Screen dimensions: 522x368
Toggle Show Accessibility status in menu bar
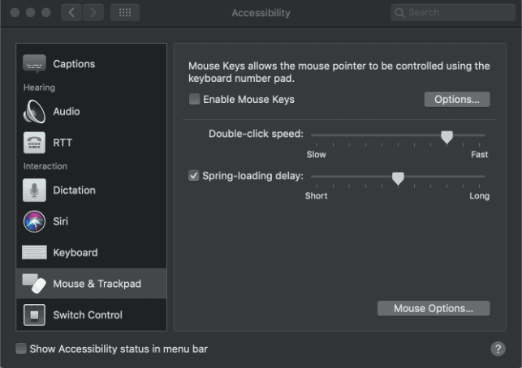point(21,349)
